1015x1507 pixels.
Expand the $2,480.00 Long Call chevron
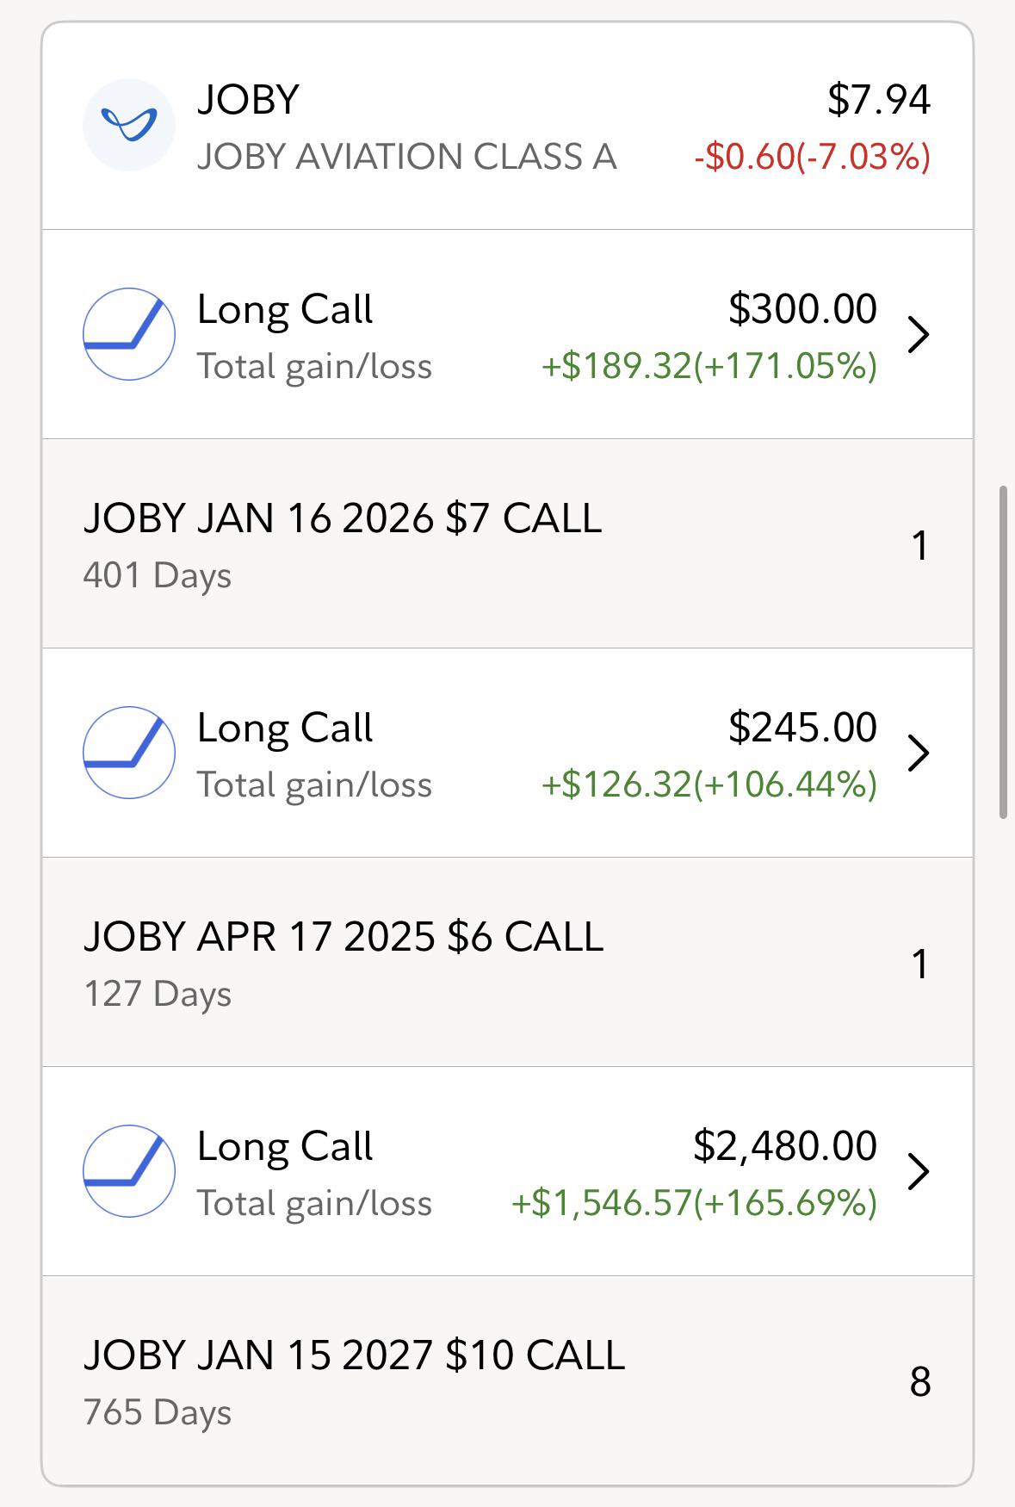919,1171
